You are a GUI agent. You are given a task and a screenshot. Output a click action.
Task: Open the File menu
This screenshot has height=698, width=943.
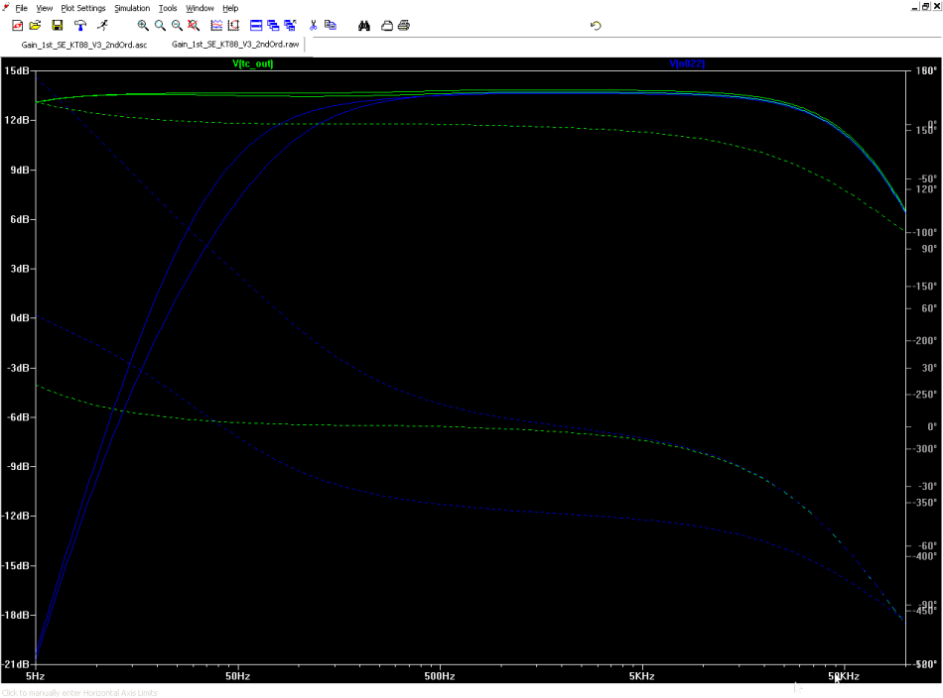point(21,8)
